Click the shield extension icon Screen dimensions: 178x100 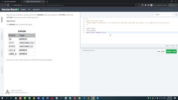click(x=142, y=5)
